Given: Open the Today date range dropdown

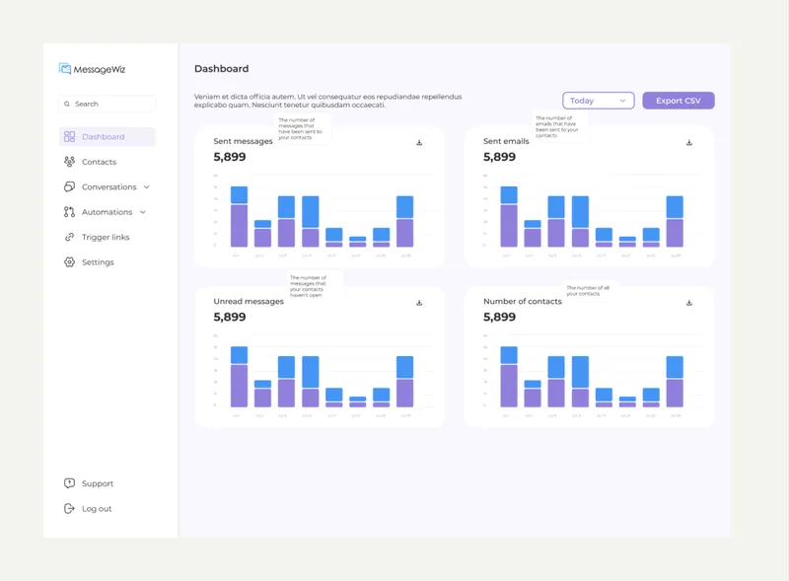Looking at the screenshot, I should pos(599,101).
